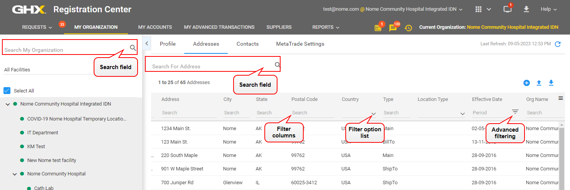570x190 pixels.
Task: Select the 220 South Maple address
Action: pyautogui.click(x=179, y=155)
